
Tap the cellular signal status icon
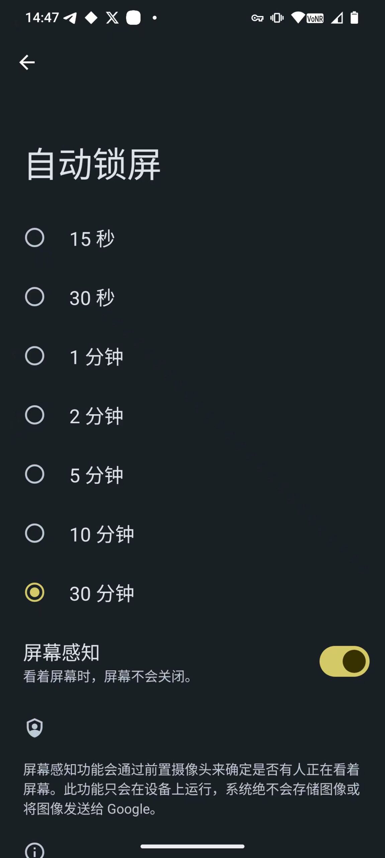[337, 18]
